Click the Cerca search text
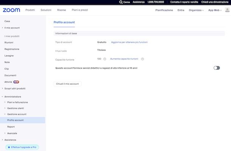Screen dimensions: 231x151 (x=126, y=2)
